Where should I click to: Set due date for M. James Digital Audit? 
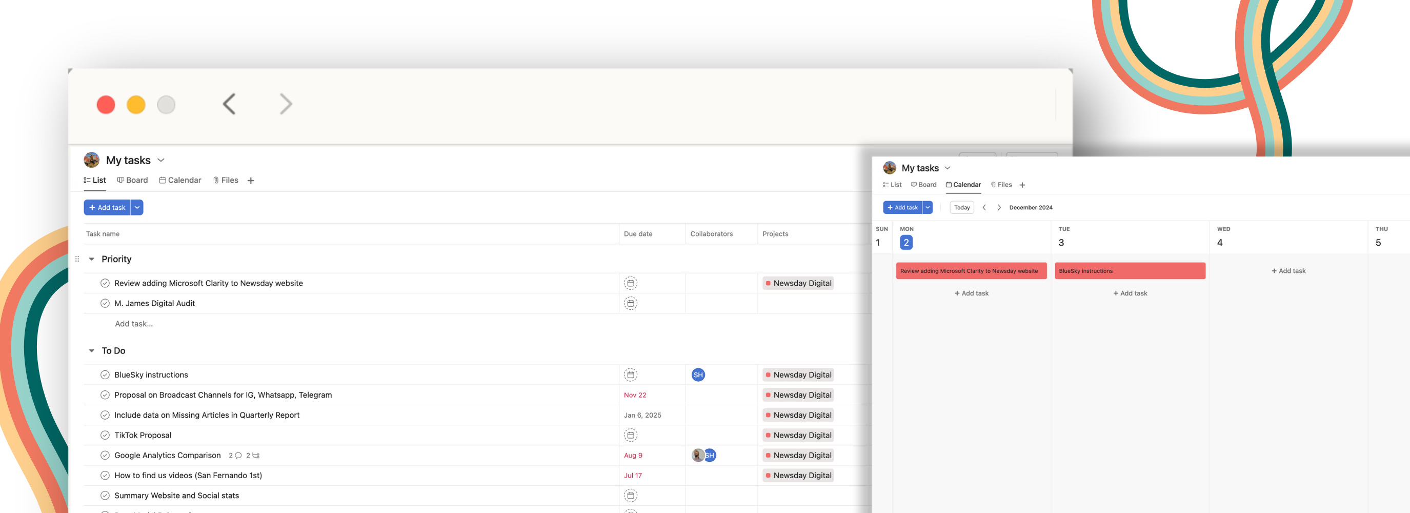(x=631, y=303)
